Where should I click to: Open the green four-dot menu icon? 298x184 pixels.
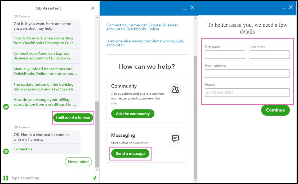click(6, 178)
